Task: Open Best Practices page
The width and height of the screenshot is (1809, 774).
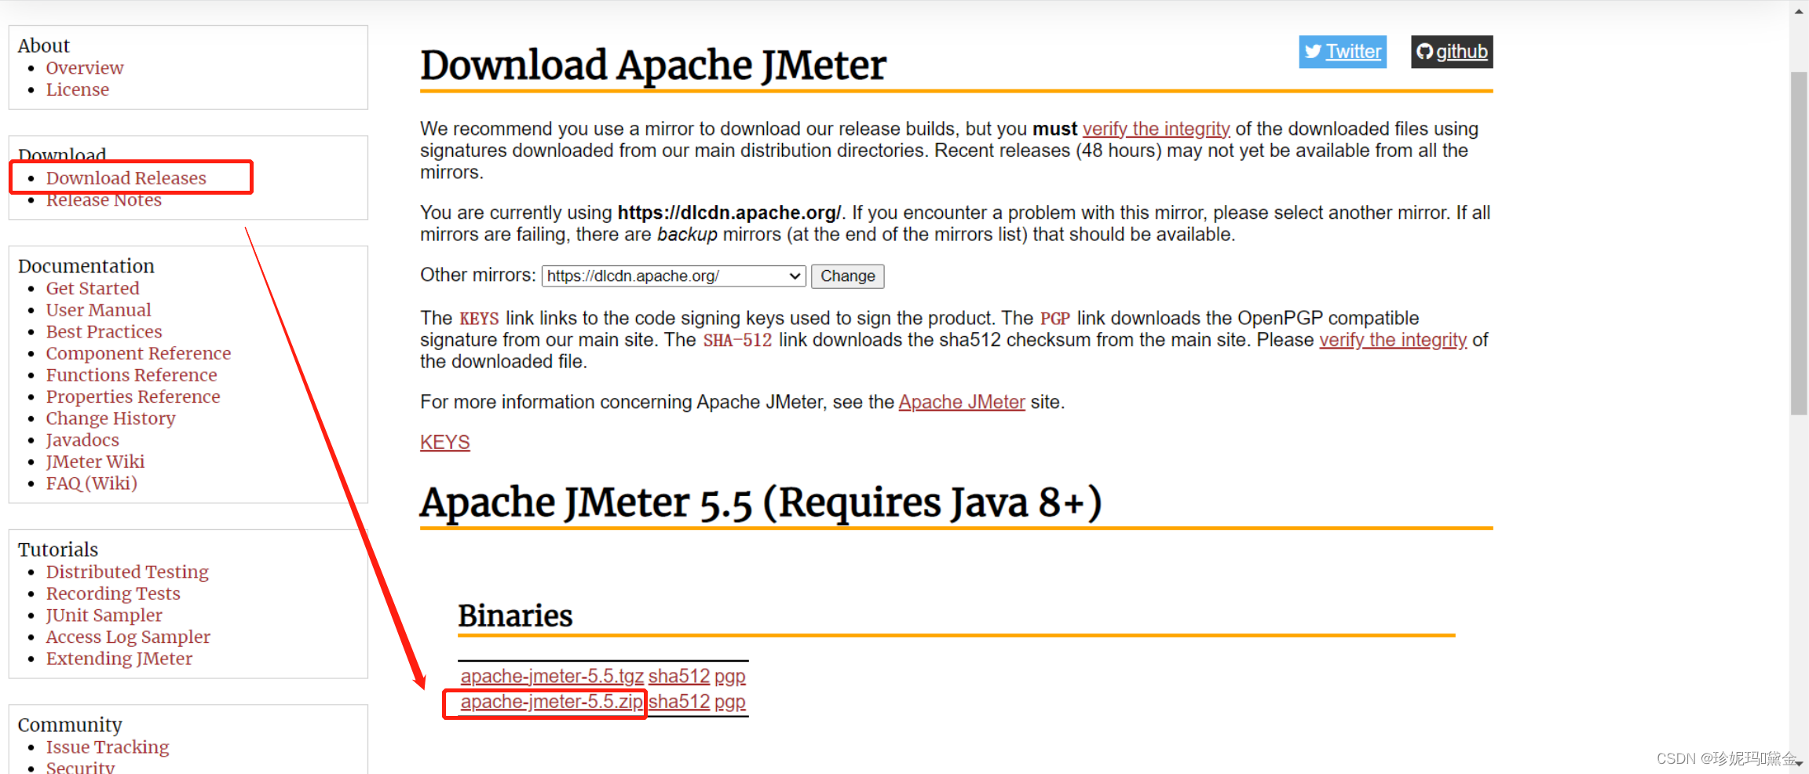Action: pos(104,332)
